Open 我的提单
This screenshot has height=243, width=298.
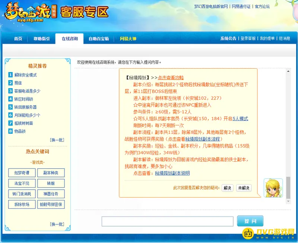[x=267, y=38]
